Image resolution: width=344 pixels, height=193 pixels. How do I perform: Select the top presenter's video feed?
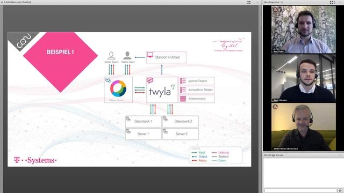(304, 29)
